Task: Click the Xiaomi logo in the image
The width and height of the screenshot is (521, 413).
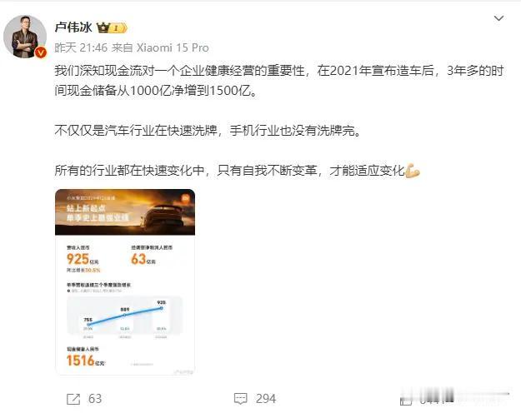Action: [185, 198]
